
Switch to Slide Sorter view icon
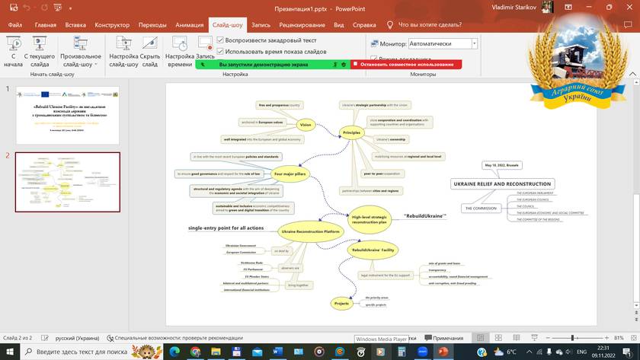(498, 338)
